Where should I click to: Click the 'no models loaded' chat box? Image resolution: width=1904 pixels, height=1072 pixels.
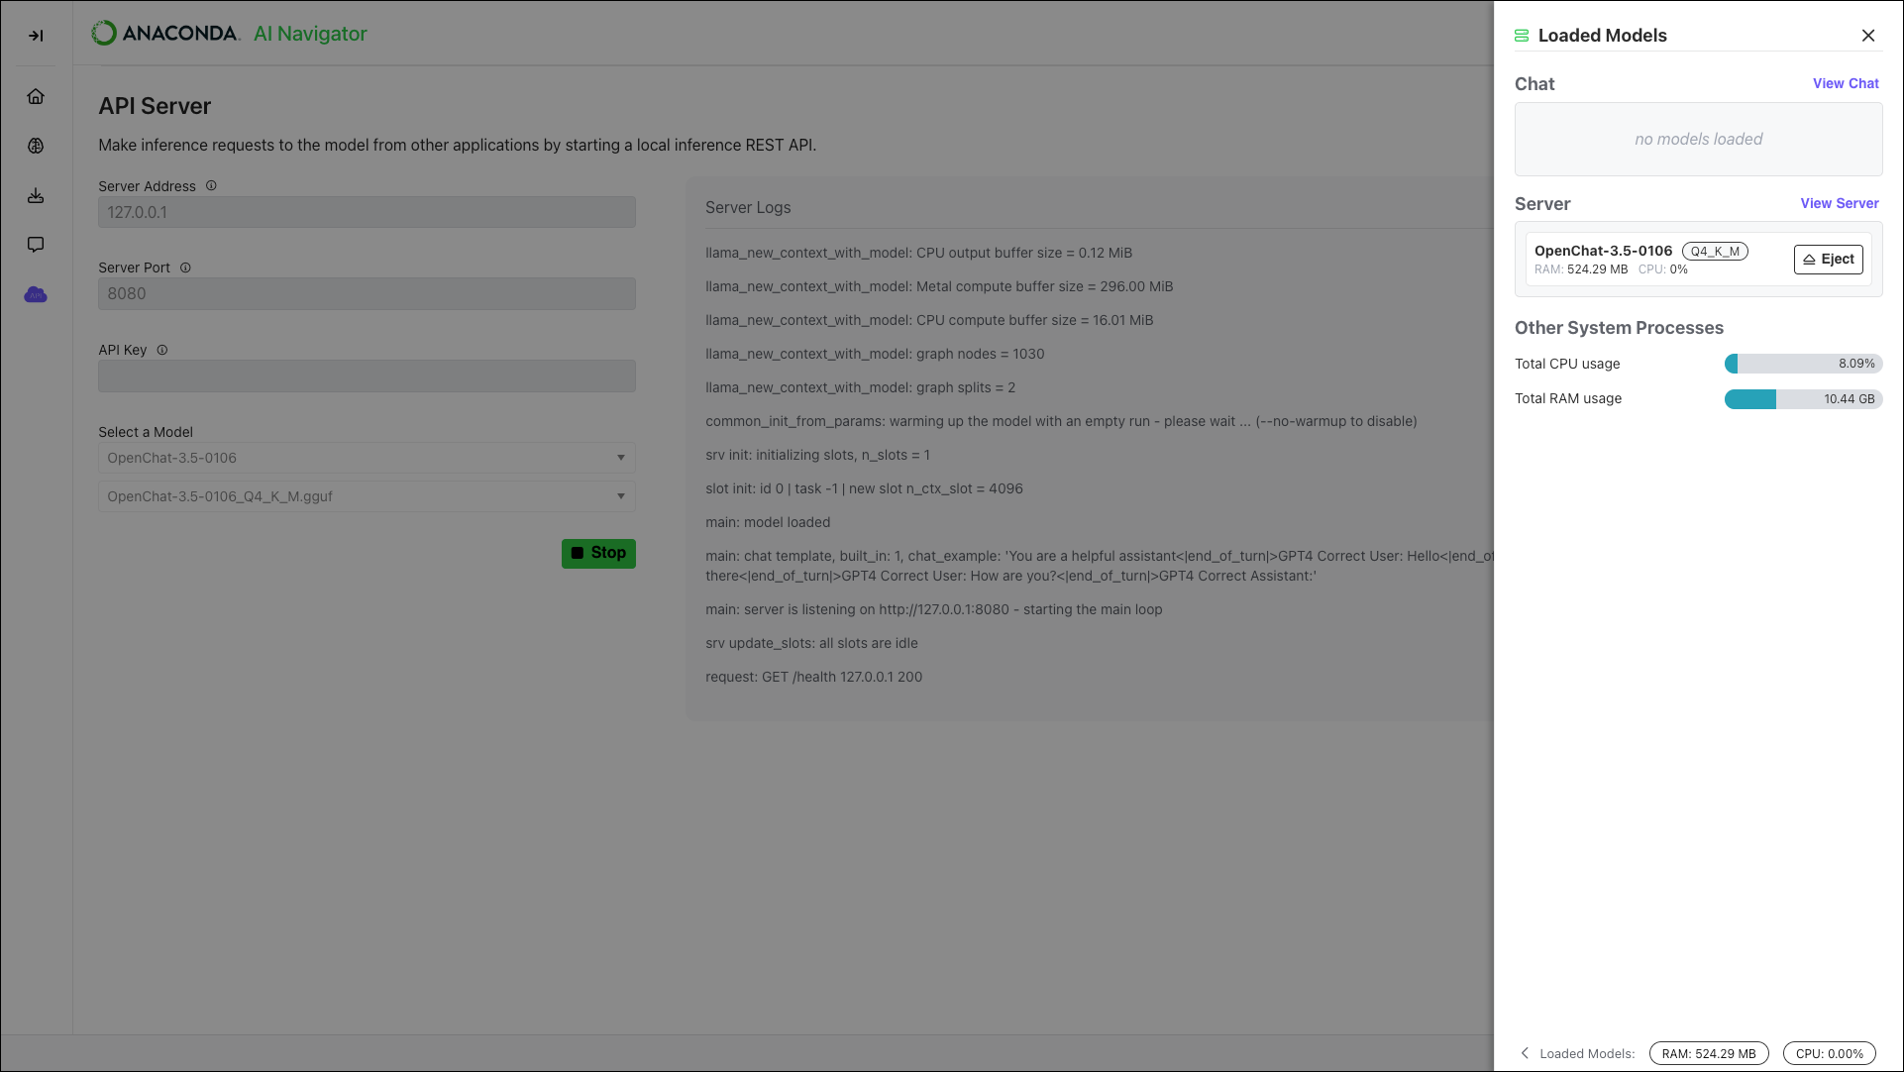pos(1698,140)
